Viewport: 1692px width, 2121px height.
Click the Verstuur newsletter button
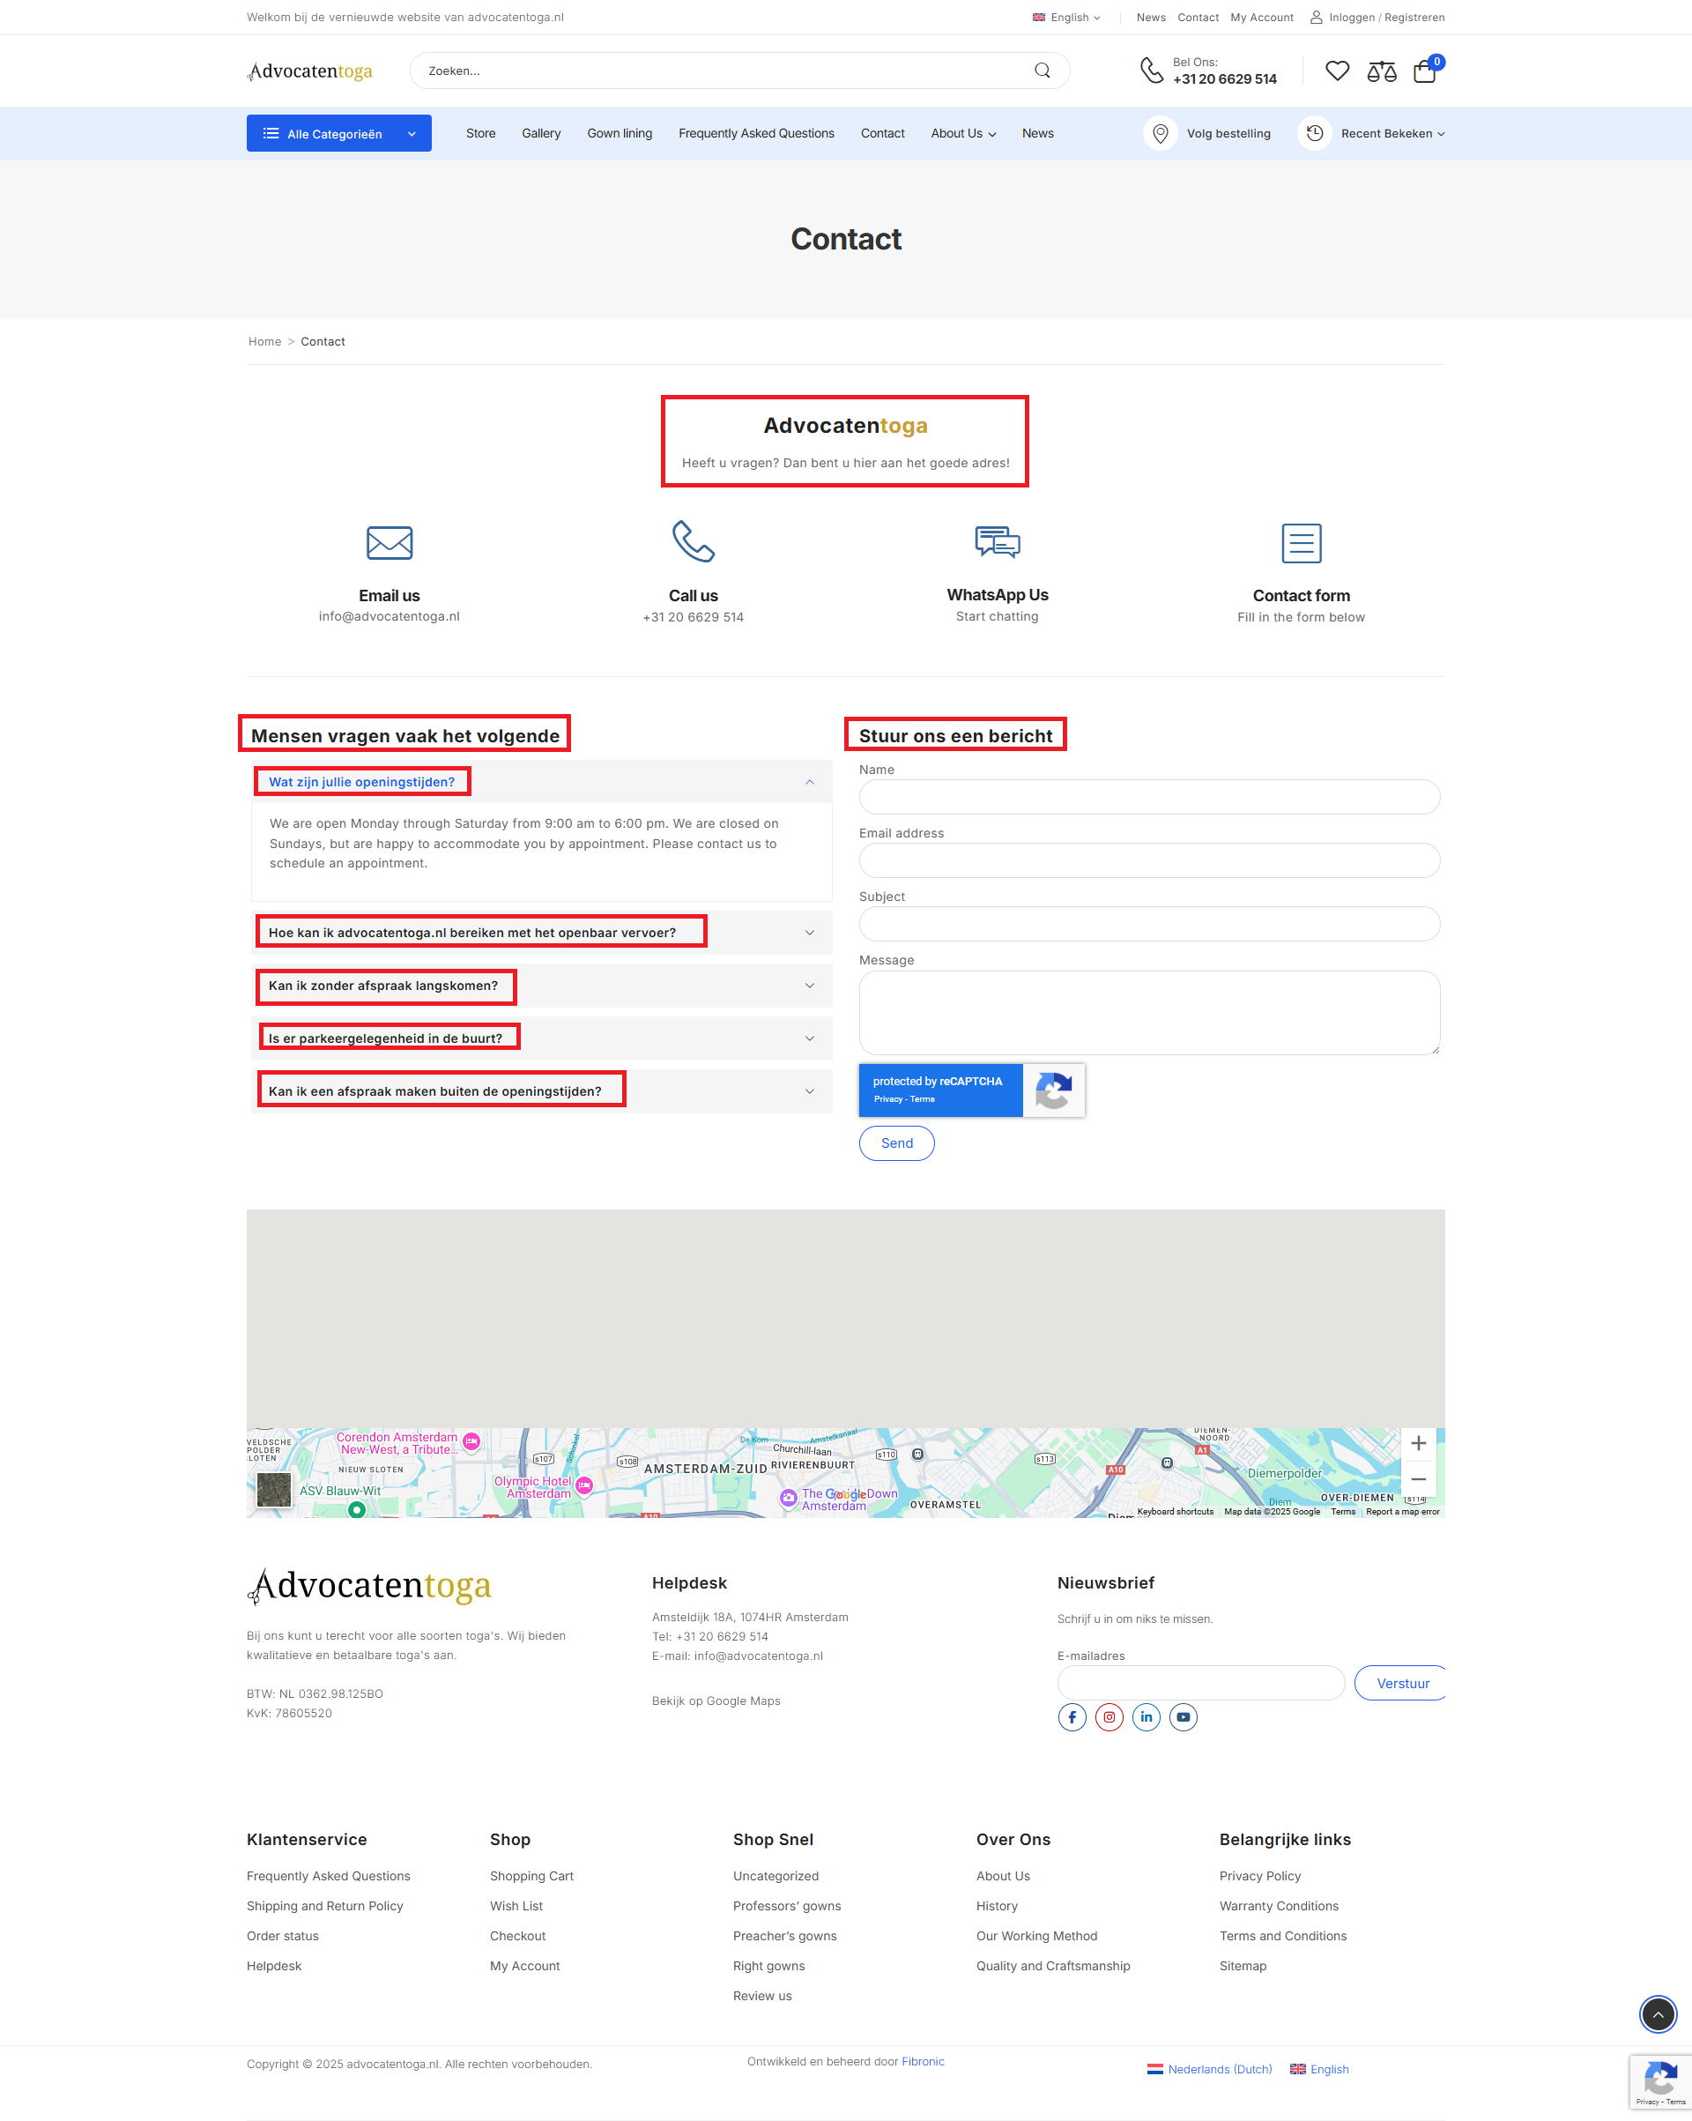1401,1683
